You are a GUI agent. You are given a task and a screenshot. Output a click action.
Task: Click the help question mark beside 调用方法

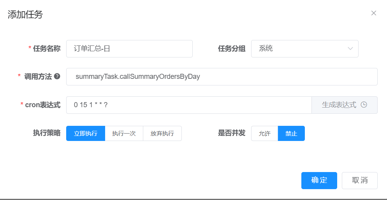pyautogui.click(x=57, y=77)
